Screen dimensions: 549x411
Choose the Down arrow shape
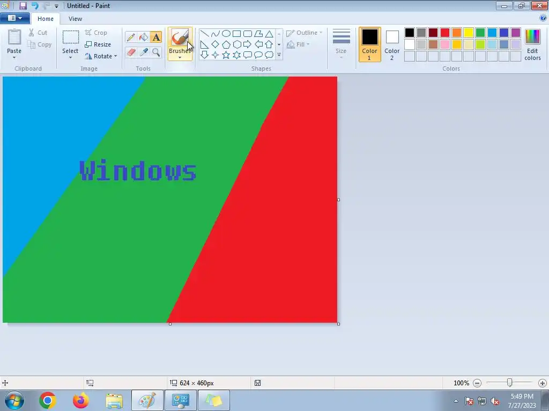click(x=204, y=55)
